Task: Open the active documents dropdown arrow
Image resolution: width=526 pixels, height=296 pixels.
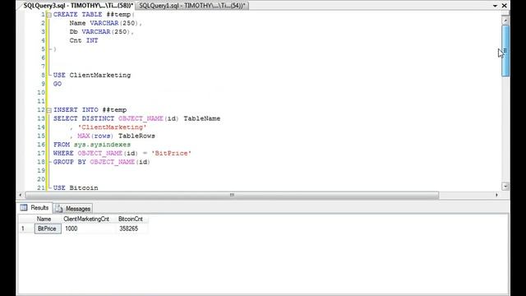Action: coord(495,6)
